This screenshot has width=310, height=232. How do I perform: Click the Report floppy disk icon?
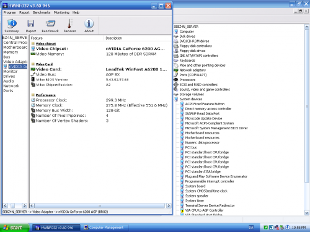point(31,25)
